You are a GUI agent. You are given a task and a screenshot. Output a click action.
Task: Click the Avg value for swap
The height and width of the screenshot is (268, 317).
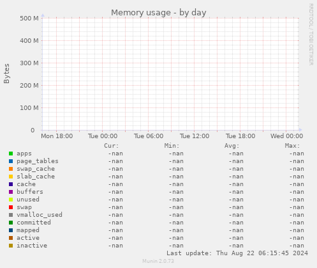pos(236,207)
